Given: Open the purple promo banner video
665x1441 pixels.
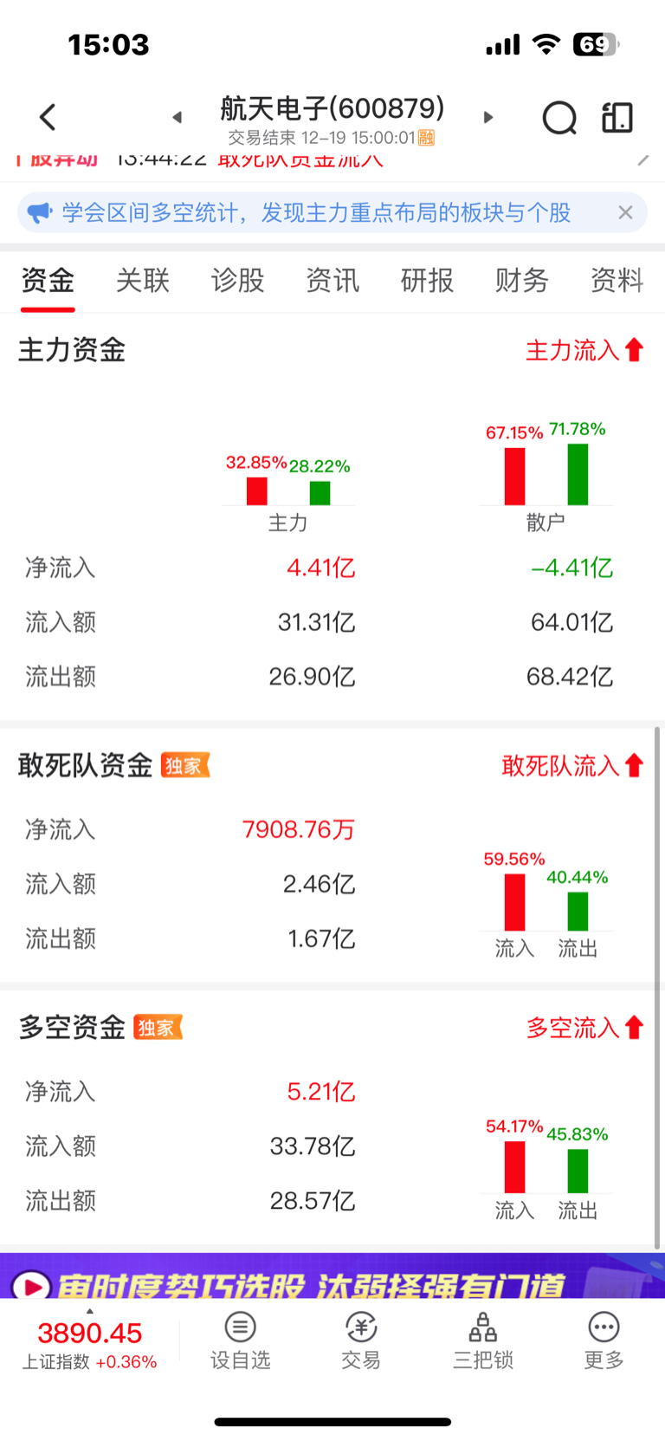Looking at the screenshot, I should click(332, 1275).
